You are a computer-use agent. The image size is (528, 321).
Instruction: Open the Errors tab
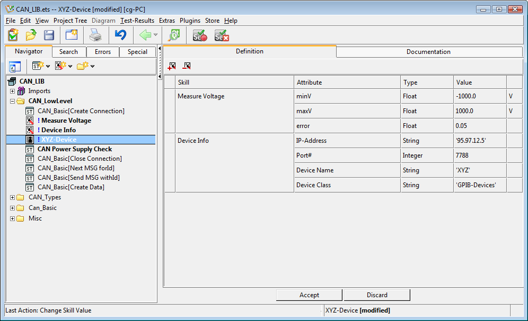click(103, 52)
